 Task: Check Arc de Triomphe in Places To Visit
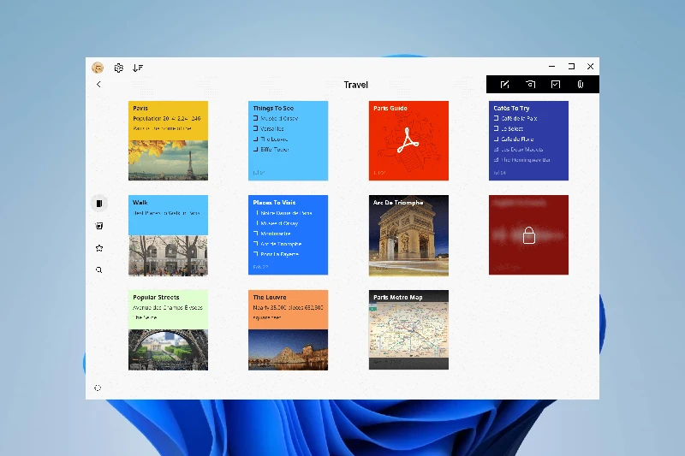click(x=256, y=244)
